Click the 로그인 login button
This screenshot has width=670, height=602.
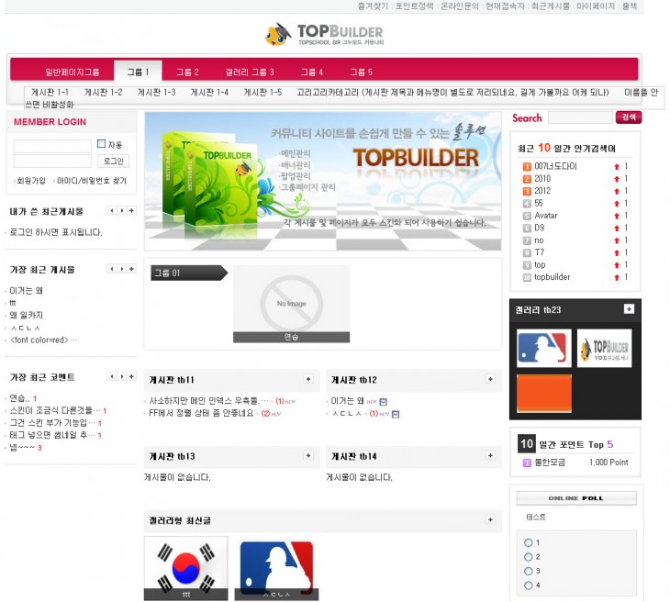tap(113, 162)
